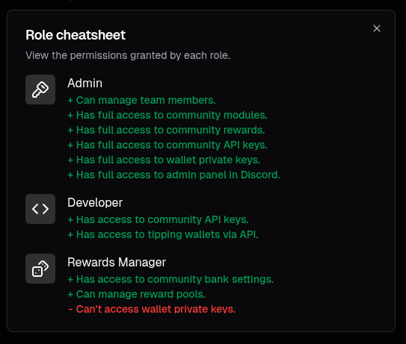This screenshot has width=406, height=344.
Task: Click the 'View the permissions granted' subtitle
Action: pyautogui.click(x=128, y=55)
